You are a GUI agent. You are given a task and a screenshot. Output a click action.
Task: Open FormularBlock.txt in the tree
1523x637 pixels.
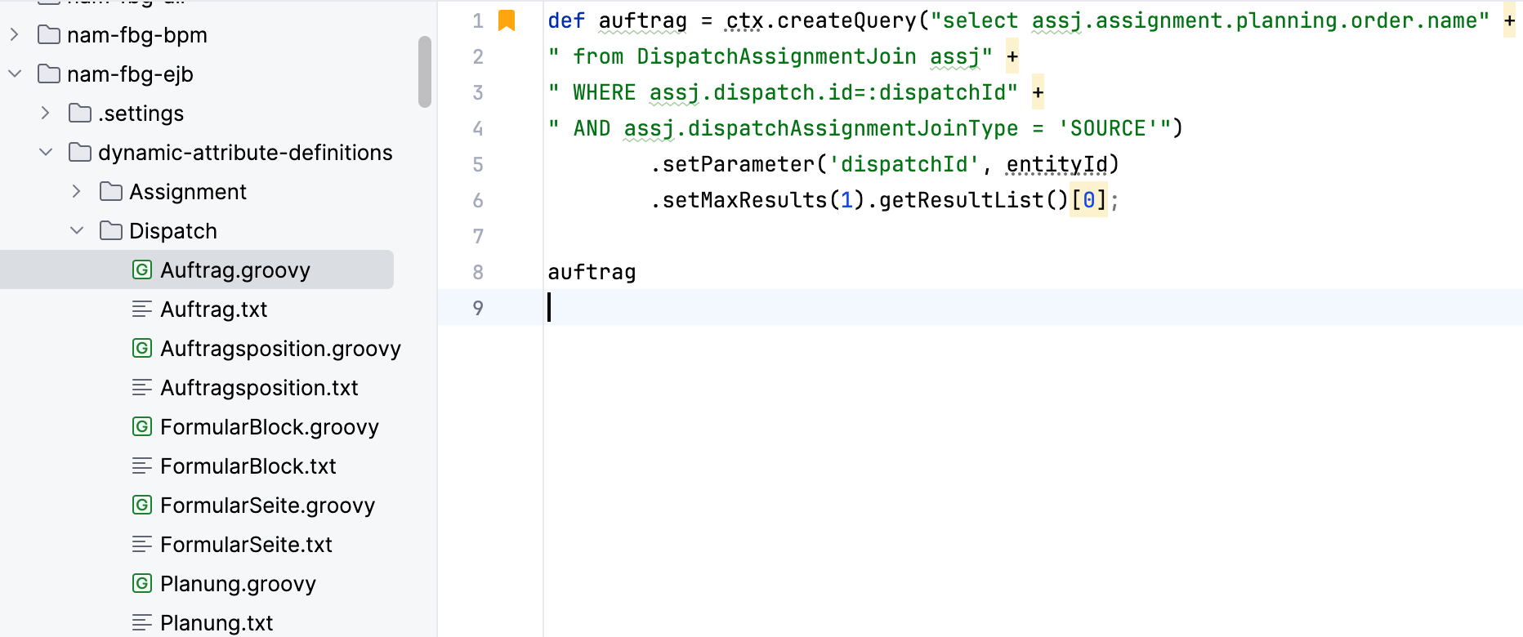point(248,466)
